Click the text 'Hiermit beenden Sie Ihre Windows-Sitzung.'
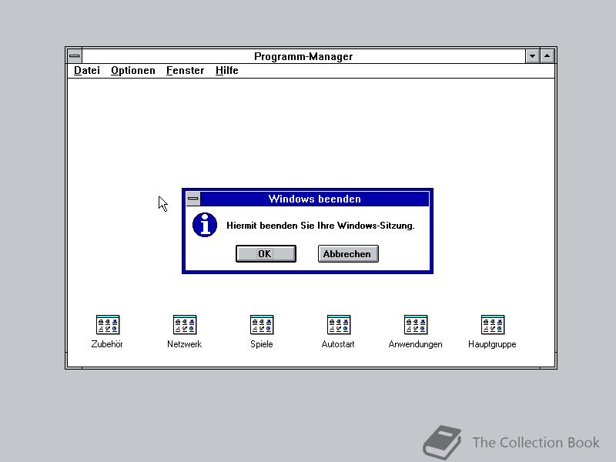The image size is (616, 462). (x=320, y=226)
